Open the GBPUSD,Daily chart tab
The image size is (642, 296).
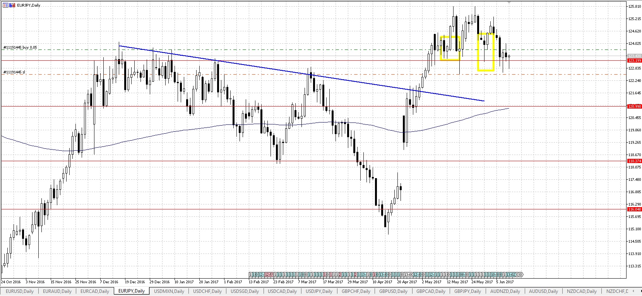point(393,291)
